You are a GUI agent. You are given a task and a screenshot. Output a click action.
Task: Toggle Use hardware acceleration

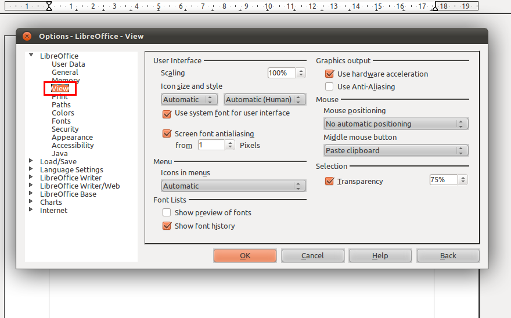click(x=329, y=74)
